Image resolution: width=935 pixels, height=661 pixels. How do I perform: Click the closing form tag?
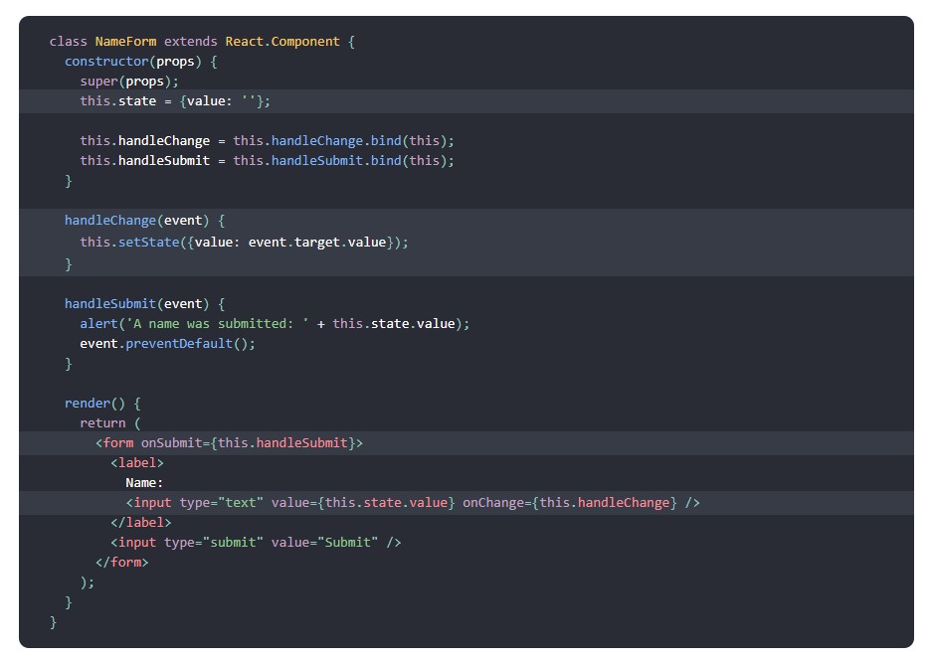122,563
